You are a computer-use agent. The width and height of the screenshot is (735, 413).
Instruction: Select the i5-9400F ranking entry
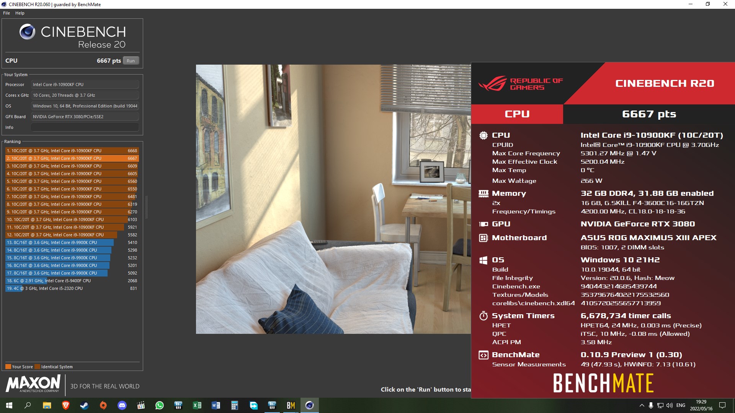72,281
